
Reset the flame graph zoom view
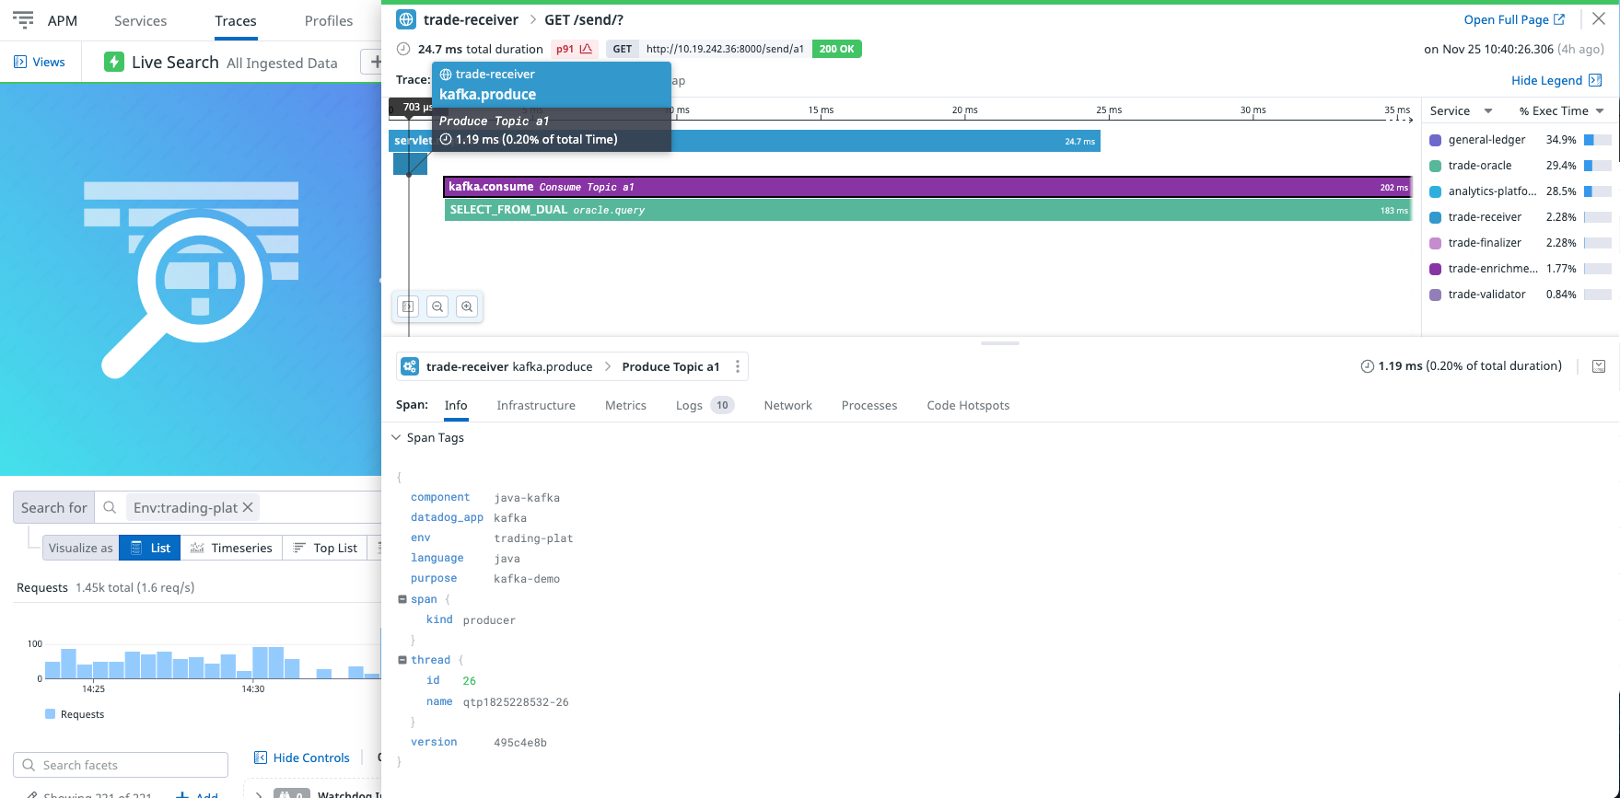tap(408, 306)
